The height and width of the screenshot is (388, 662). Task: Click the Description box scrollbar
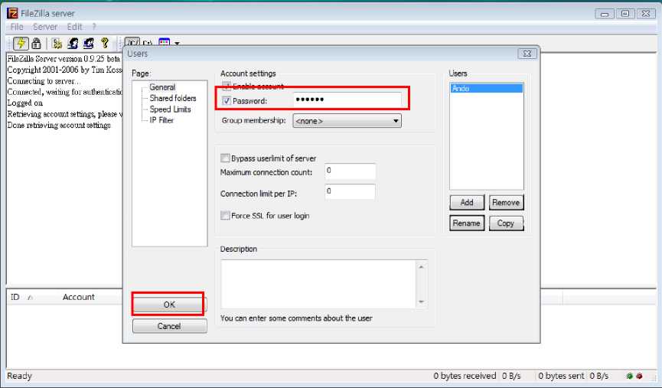[421, 284]
